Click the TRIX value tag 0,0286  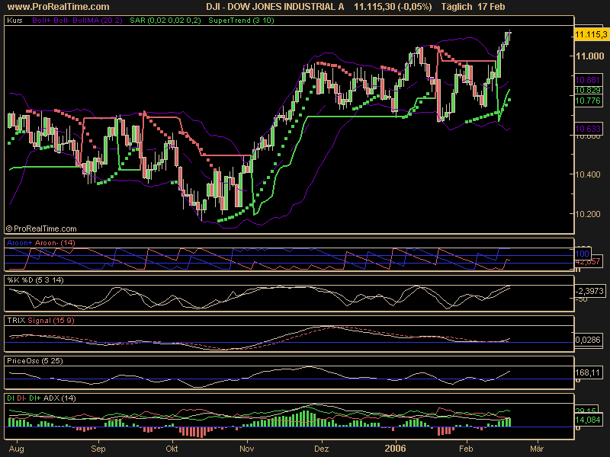(x=588, y=340)
